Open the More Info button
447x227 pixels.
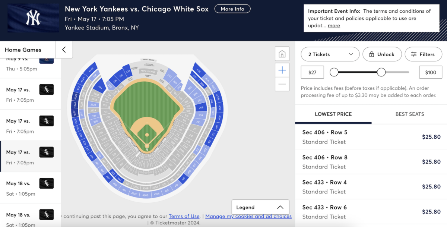click(x=232, y=9)
